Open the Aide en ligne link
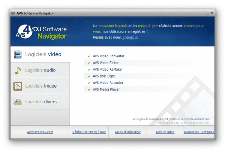This screenshot has height=149, width=225. point(165,132)
